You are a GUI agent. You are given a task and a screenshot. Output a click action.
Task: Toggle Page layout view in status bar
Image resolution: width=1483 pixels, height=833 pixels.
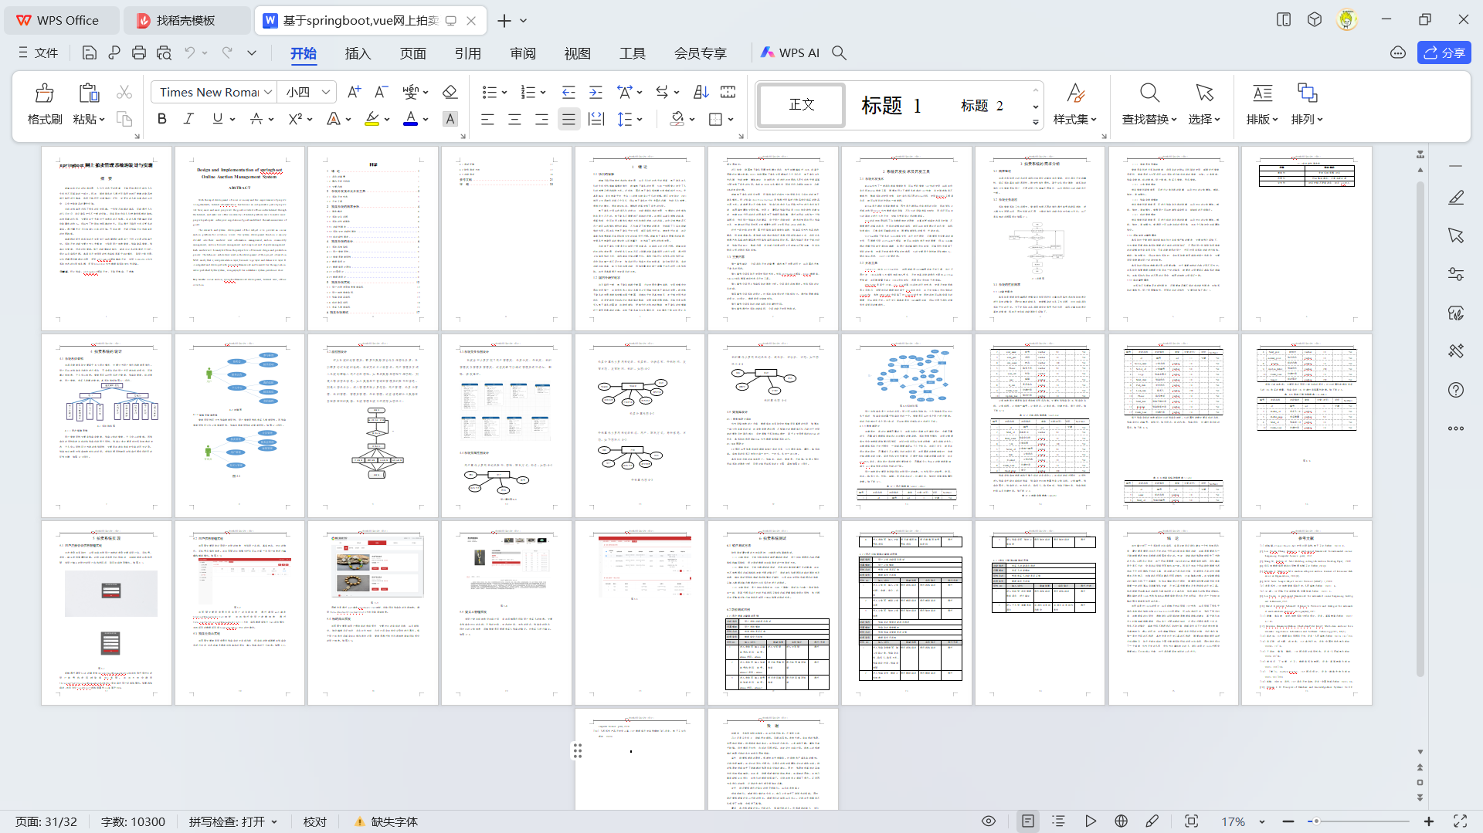1028,821
